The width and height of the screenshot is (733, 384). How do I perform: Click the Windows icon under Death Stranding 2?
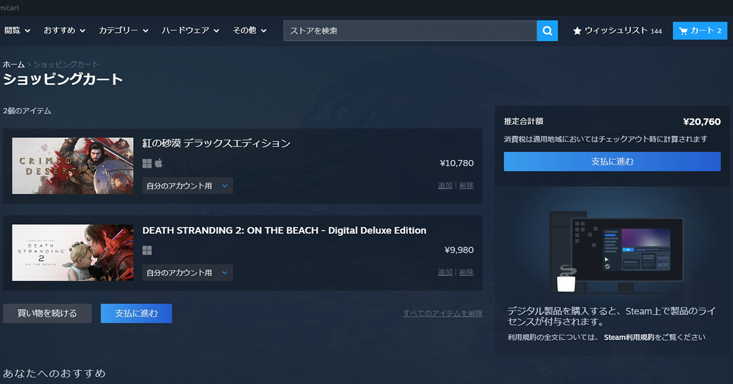[x=147, y=251]
